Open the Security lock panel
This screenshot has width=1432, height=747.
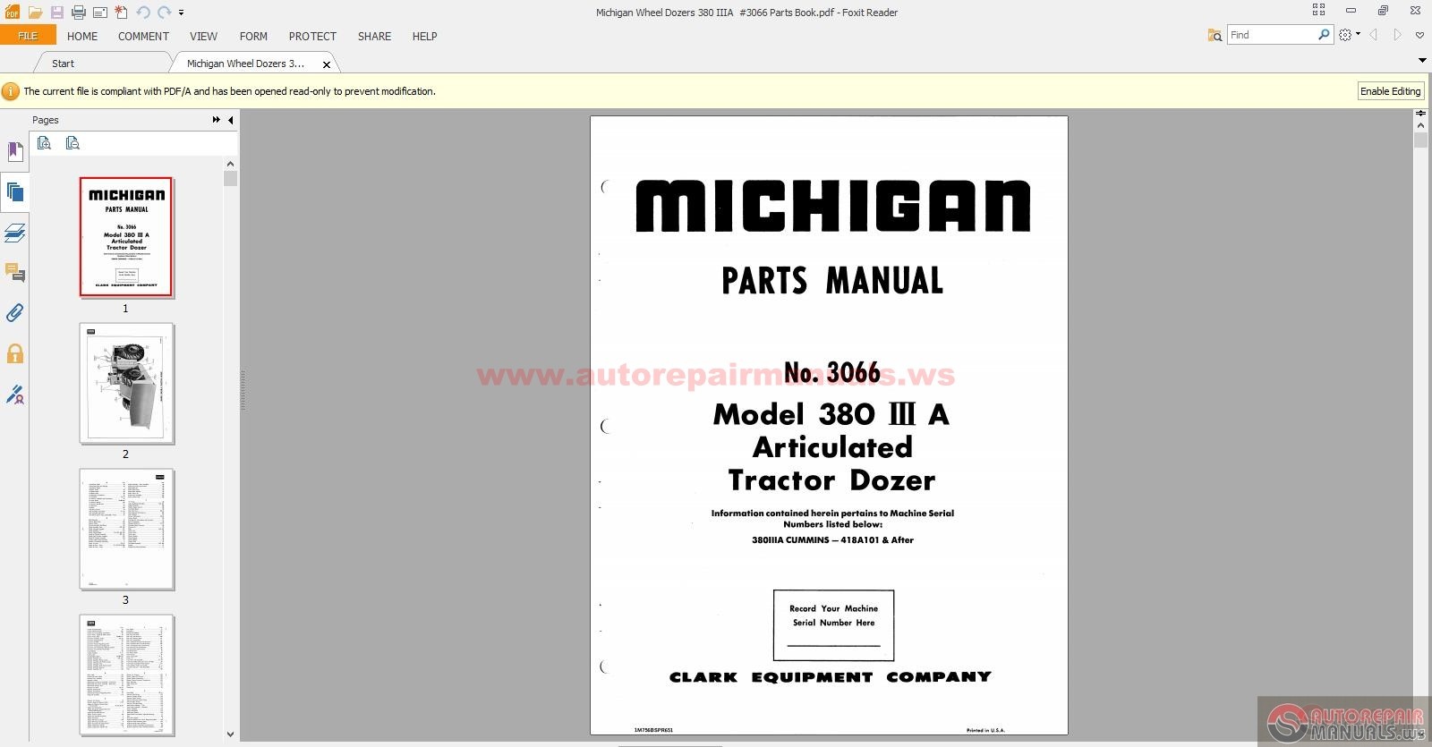pos(14,353)
